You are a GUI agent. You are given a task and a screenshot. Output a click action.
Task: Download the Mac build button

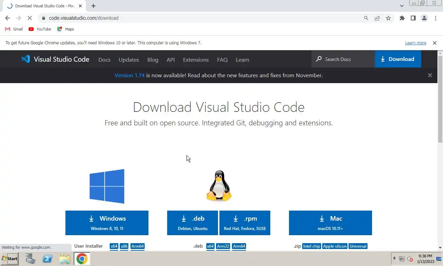(x=331, y=223)
